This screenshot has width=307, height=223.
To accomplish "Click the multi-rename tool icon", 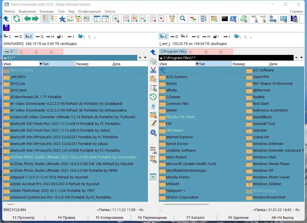I will pos(204,19).
